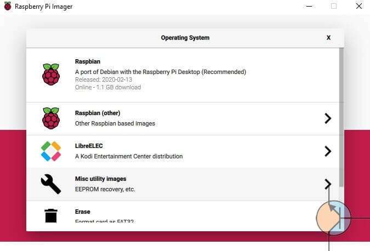Screen dimensions: 370x251
Task: Select the Raspbian title entry
Action: click(x=88, y=61)
